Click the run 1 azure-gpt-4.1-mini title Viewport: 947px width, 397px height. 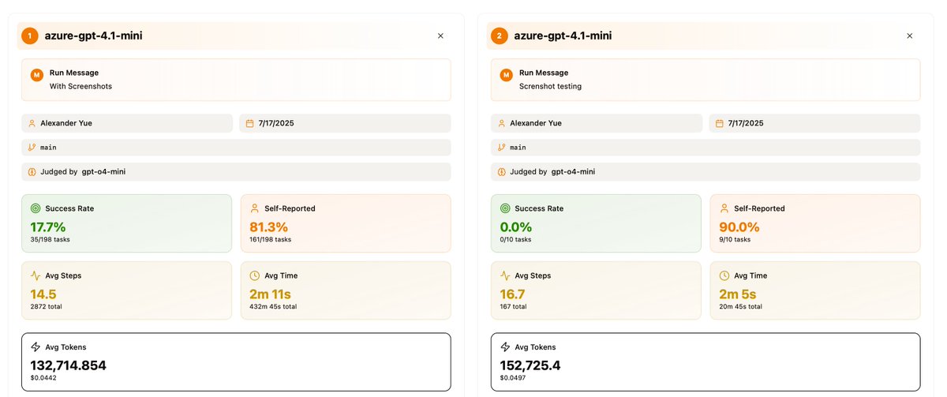(94, 36)
